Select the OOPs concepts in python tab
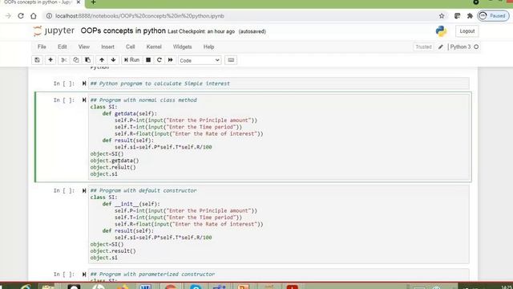 38,2
